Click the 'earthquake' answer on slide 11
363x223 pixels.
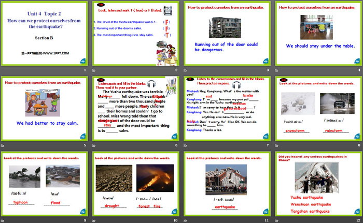(x=225, y=207)
